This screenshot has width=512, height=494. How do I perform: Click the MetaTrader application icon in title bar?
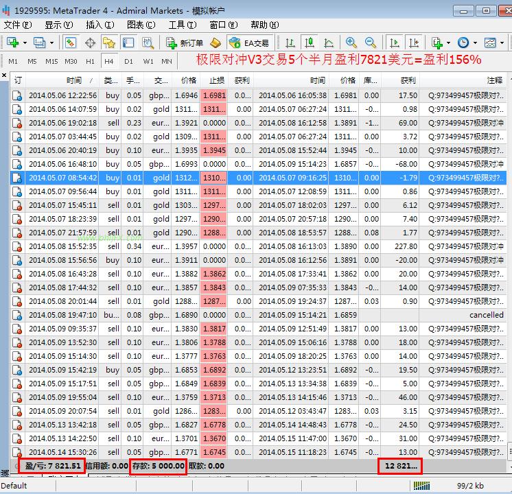(6, 11)
